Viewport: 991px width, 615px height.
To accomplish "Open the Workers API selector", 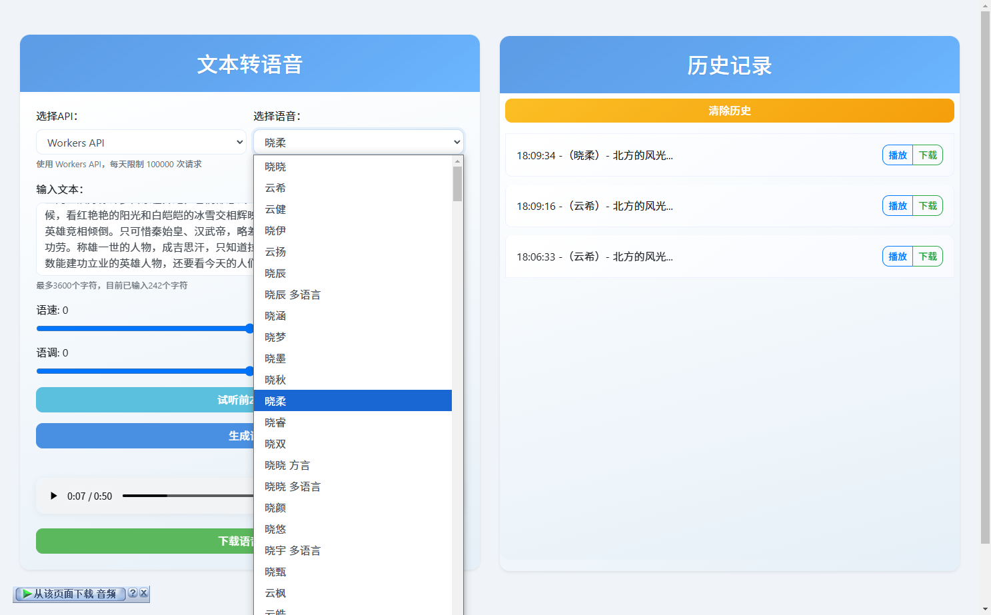I will pyautogui.click(x=141, y=142).
